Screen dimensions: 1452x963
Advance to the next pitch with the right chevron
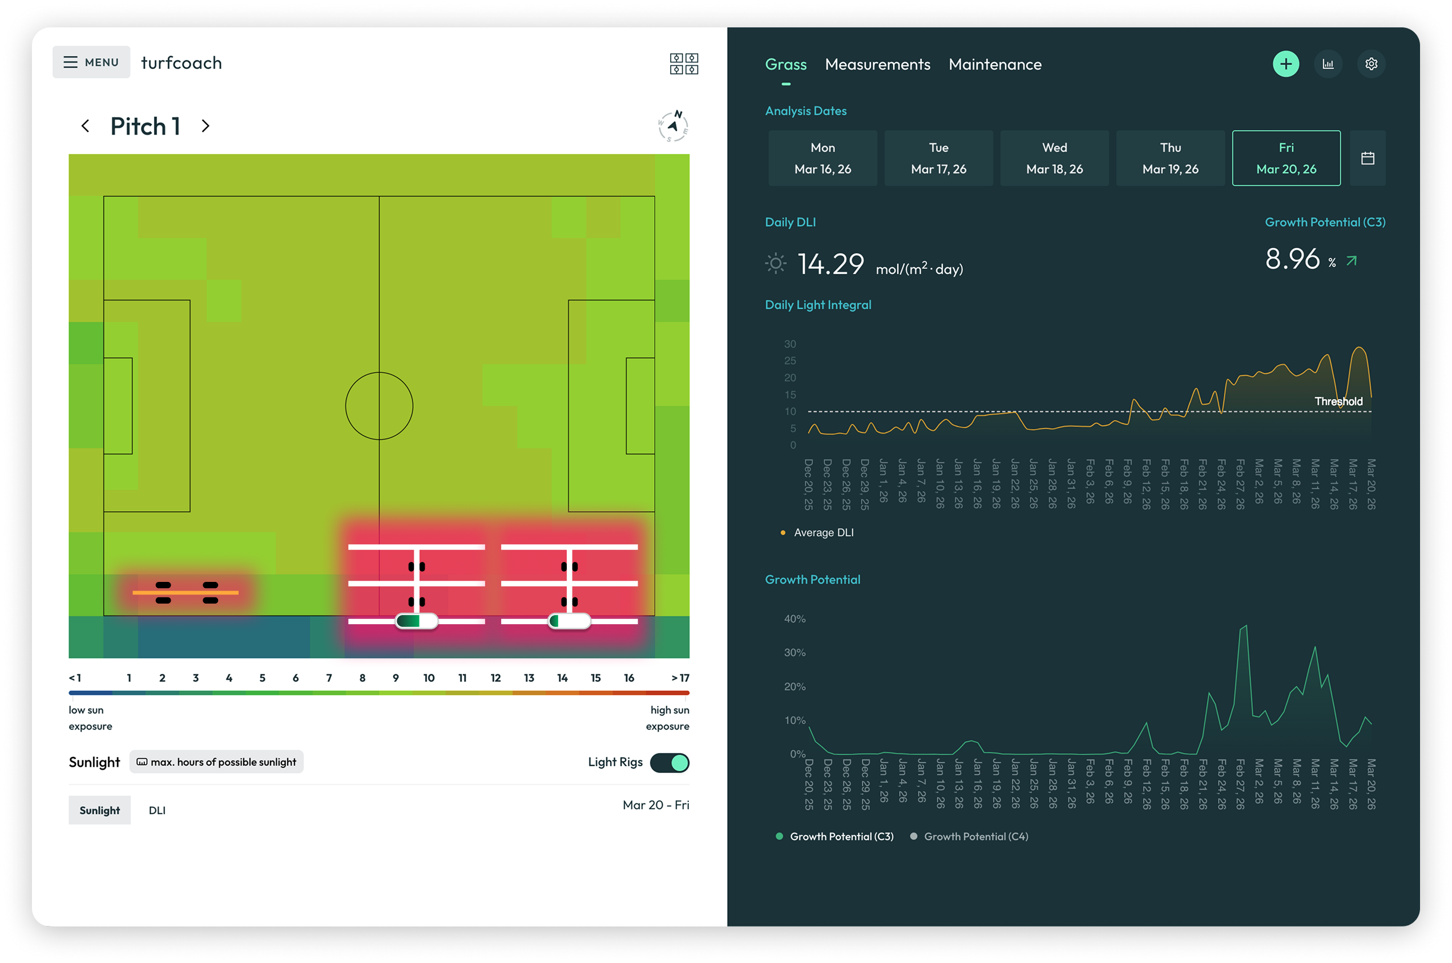pyautogui.click(x=205, y=126)
